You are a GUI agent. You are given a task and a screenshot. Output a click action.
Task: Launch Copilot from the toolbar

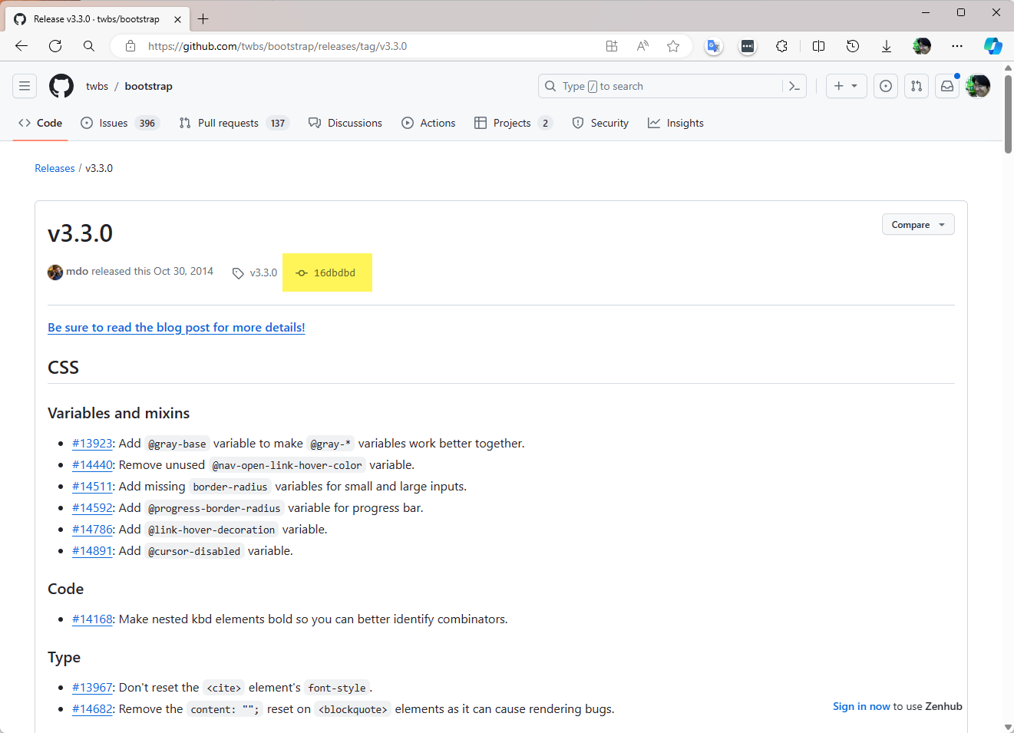[x=993, y=46]
